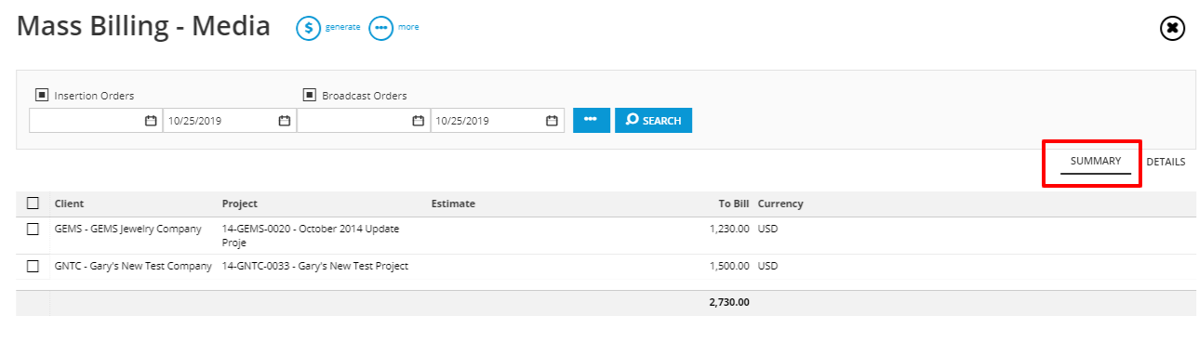Click USD currency in the GEMS row
The height and width of the screenshot is (355, 1199).
(767, 229)
